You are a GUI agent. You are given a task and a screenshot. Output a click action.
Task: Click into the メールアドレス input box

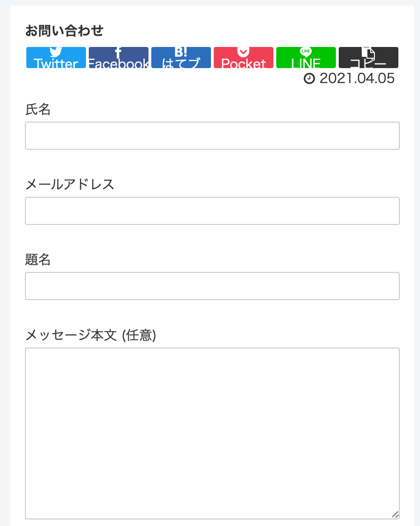(x=212, y=211)
